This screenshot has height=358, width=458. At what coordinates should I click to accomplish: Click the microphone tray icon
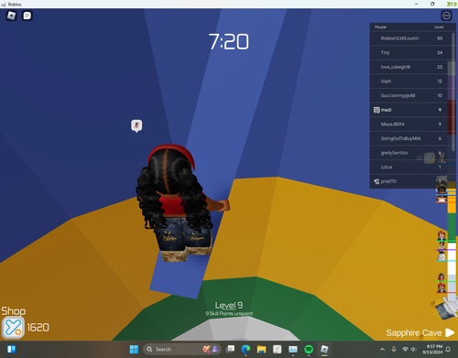tap(394, 349)
